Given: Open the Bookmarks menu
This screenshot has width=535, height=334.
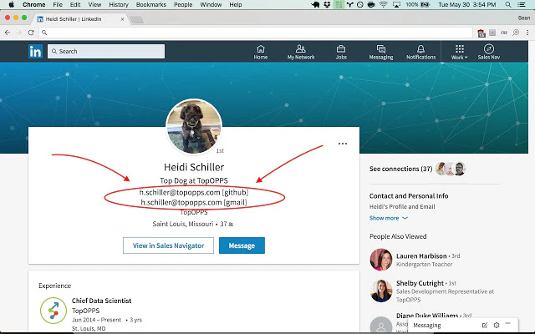Looking at the screenshot, I should coord(151,4).
